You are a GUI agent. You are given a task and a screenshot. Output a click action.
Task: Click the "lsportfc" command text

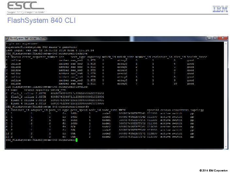(82, 107)
